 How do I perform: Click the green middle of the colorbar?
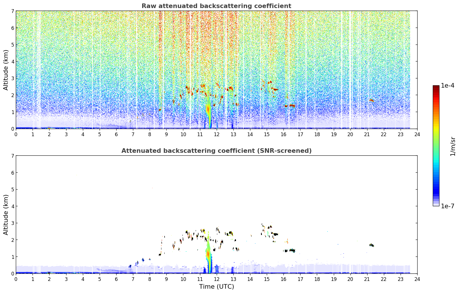pyautogui.click(x=436, y=144)
